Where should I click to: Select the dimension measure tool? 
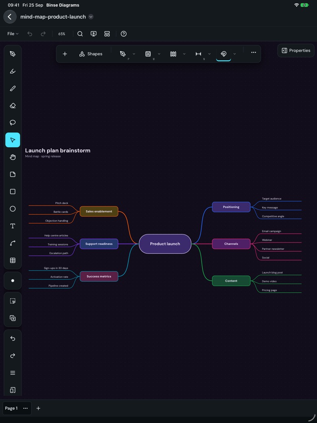[198, 54]
